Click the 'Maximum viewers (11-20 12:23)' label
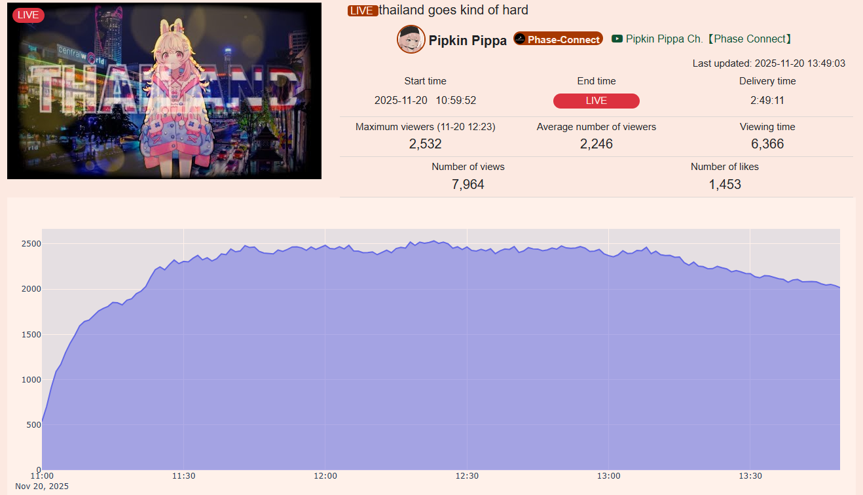The height and width of the screenshot is (495, 863). pos(426,127)
